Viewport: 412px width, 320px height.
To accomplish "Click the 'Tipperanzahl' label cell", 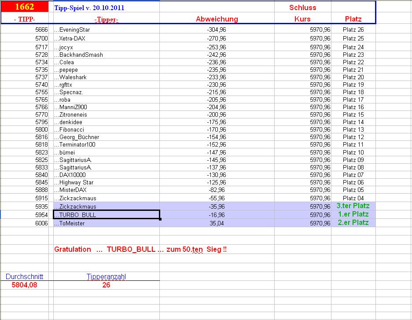I will click(107, 276).
